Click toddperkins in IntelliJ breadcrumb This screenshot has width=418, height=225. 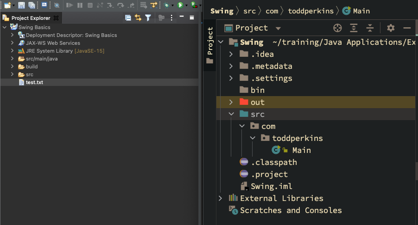(310, 11)
